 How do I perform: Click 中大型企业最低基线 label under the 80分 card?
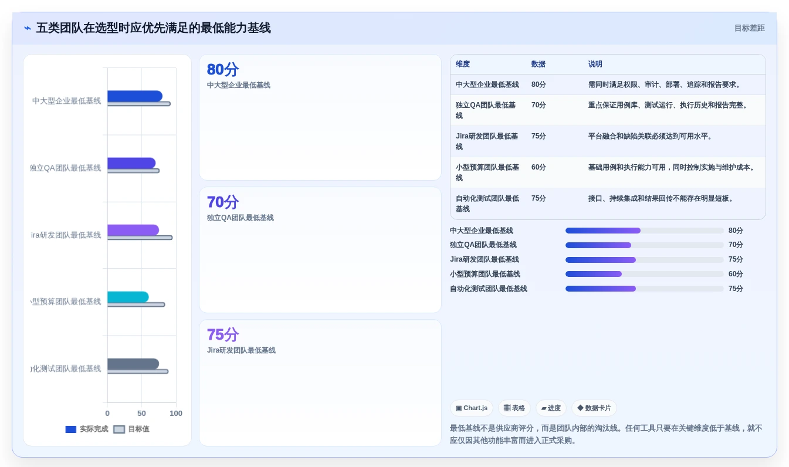click(239, 85)
